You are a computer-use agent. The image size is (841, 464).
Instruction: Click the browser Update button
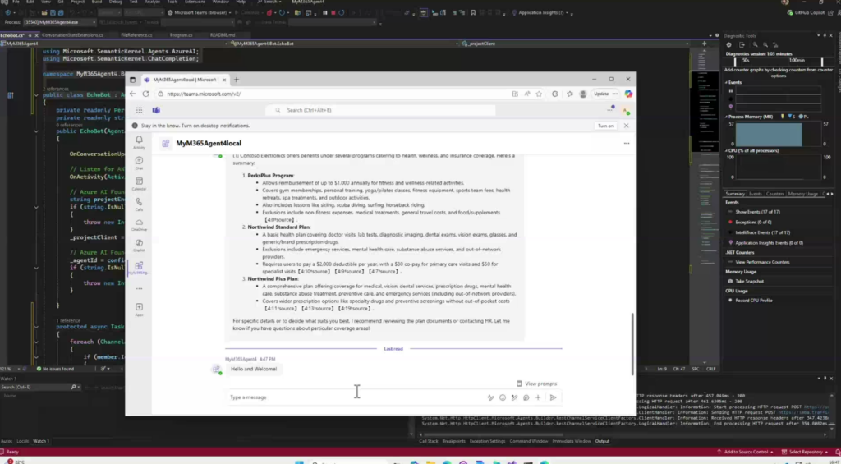tap(600, 94)
